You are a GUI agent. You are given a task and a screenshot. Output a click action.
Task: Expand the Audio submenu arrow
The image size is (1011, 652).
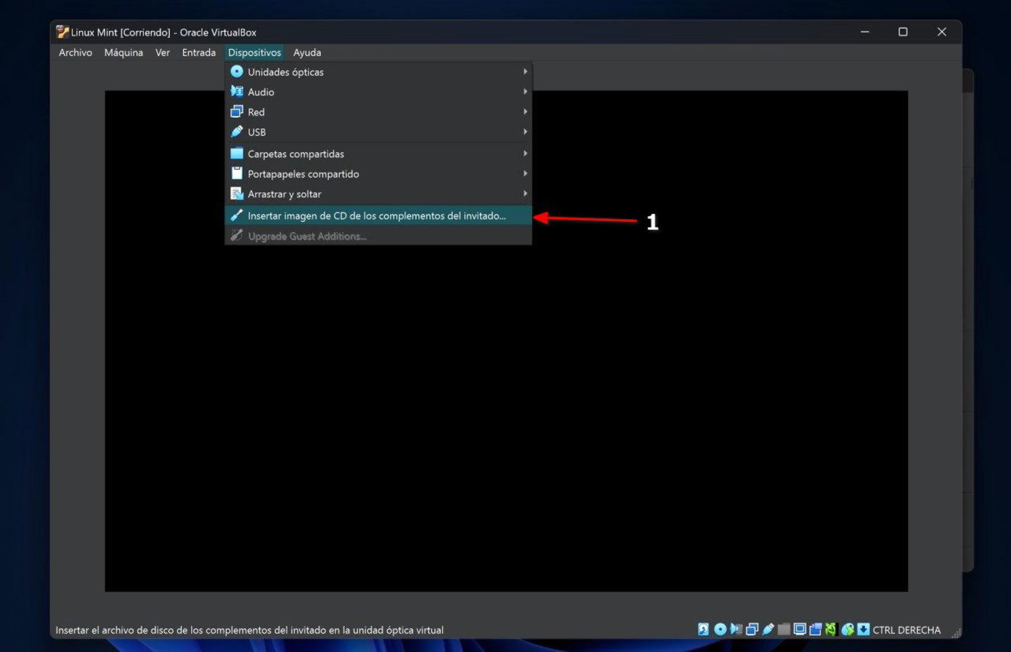[524, 91]
